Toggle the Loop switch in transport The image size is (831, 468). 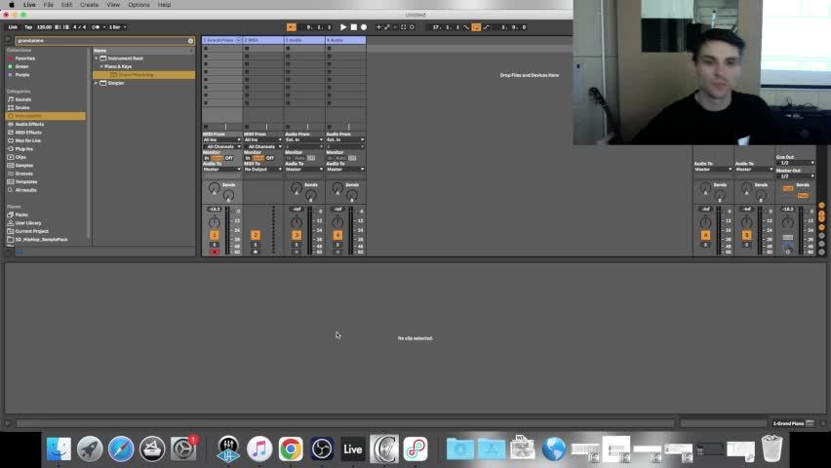coord(476,27)
